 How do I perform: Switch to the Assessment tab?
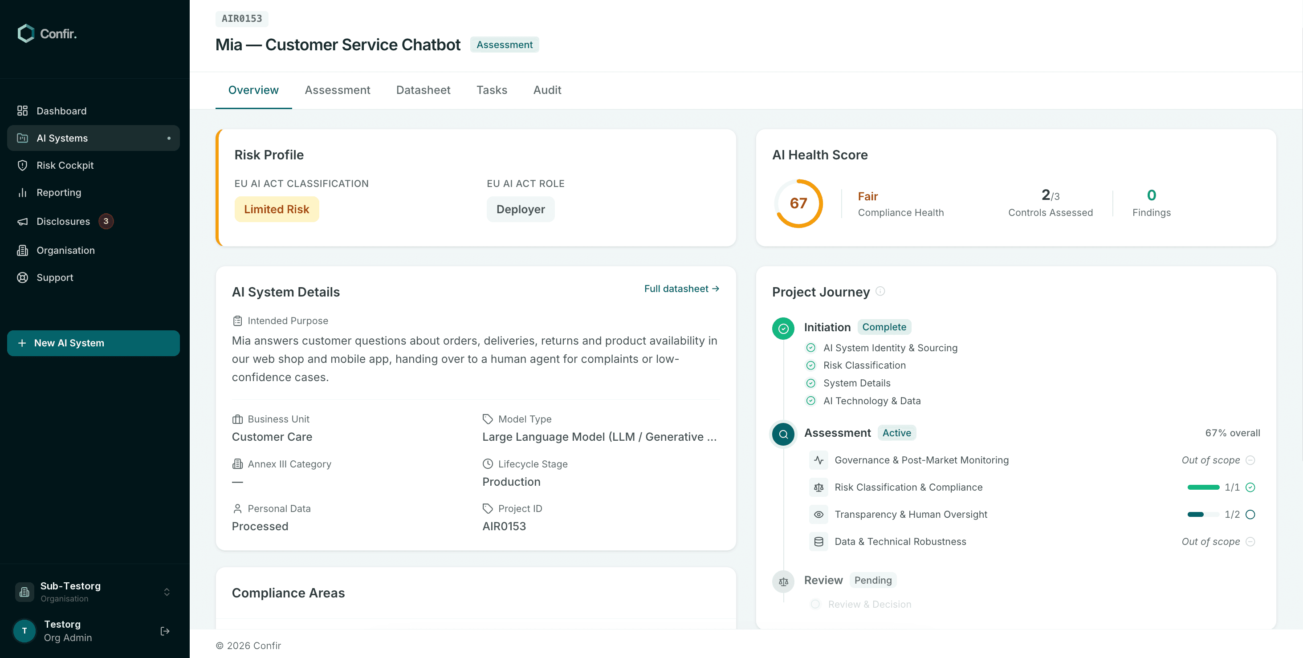(x=338, y=90)
